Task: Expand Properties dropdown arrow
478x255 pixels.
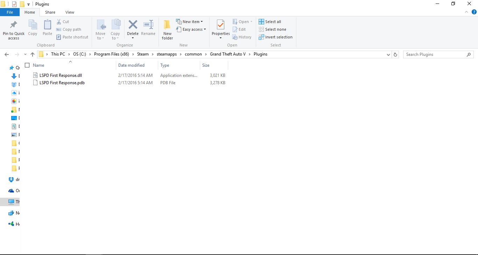Action: [220, 38]
